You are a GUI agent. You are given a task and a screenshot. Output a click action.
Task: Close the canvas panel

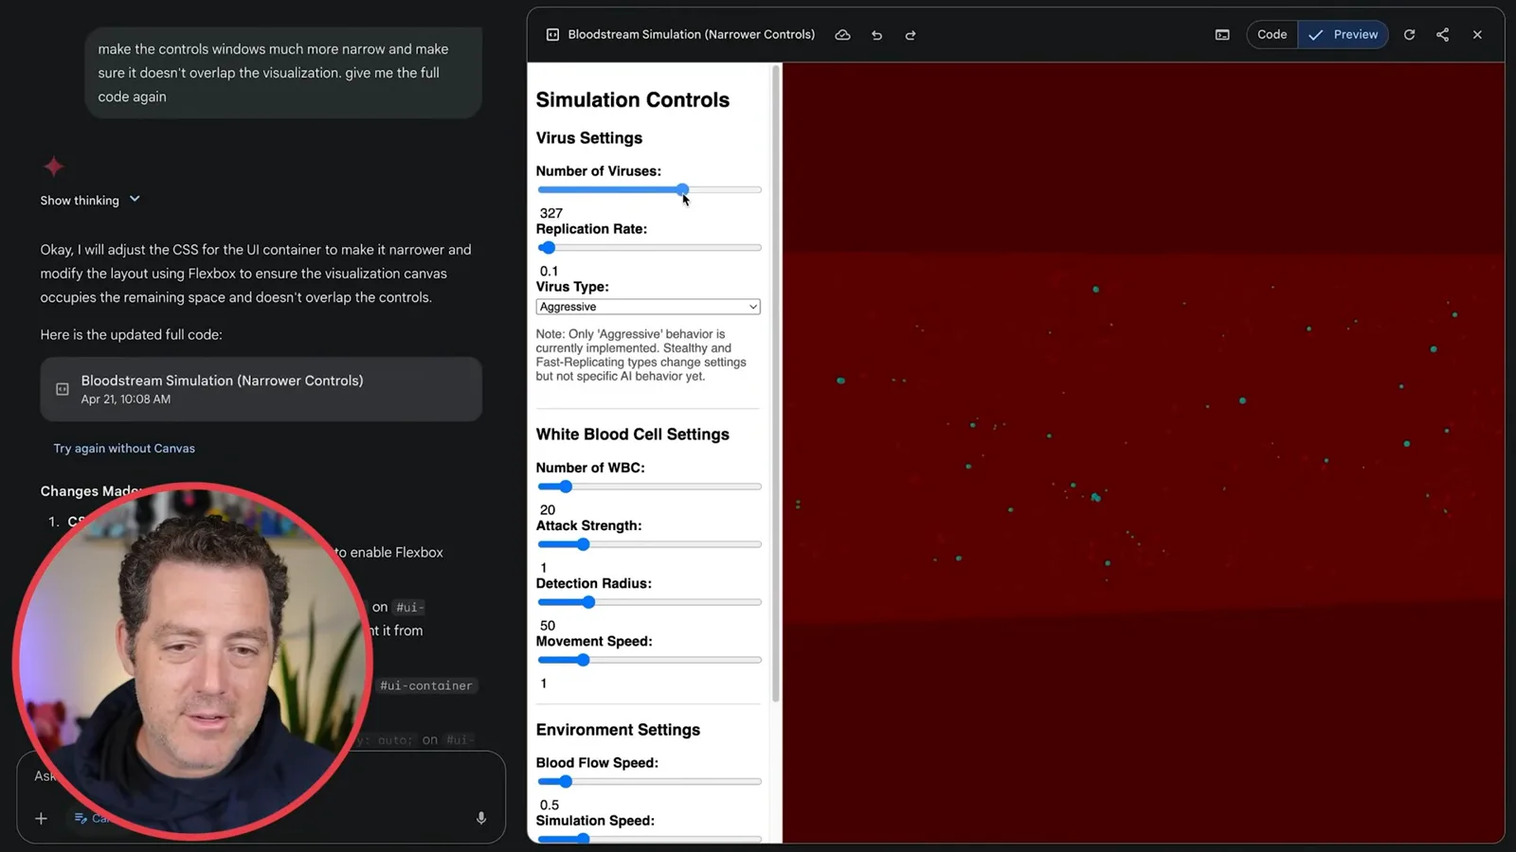click(1477, 35)
